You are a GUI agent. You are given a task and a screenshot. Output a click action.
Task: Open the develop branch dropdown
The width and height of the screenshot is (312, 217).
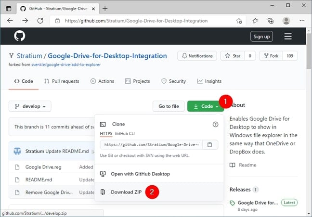click(x=30, y=106)
